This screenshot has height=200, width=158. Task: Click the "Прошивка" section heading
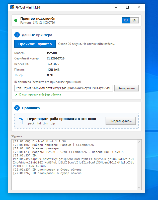(x=31, y=108)
